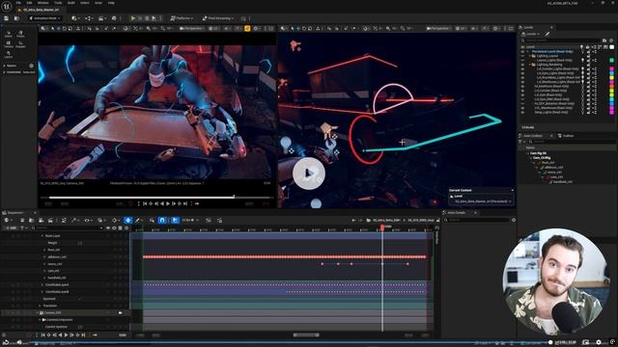Click the Add track button in Sequencer

(11, 227)
